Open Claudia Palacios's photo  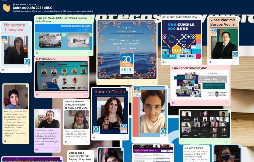(x=16, y=97)
